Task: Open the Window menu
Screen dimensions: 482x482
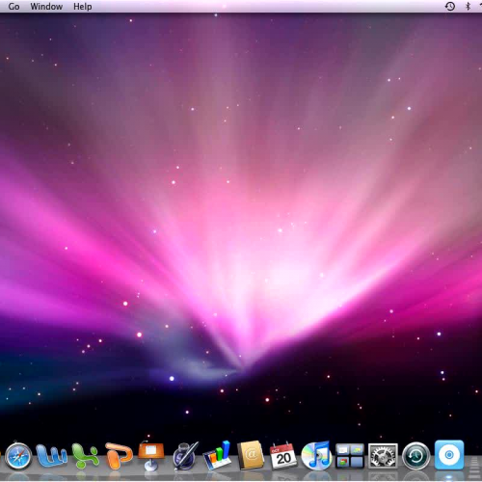Action: [46, 7]
